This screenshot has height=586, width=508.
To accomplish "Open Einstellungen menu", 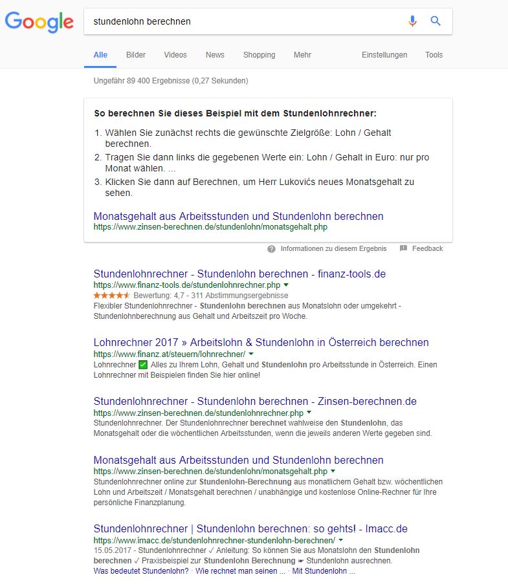I will coord(384,55).
